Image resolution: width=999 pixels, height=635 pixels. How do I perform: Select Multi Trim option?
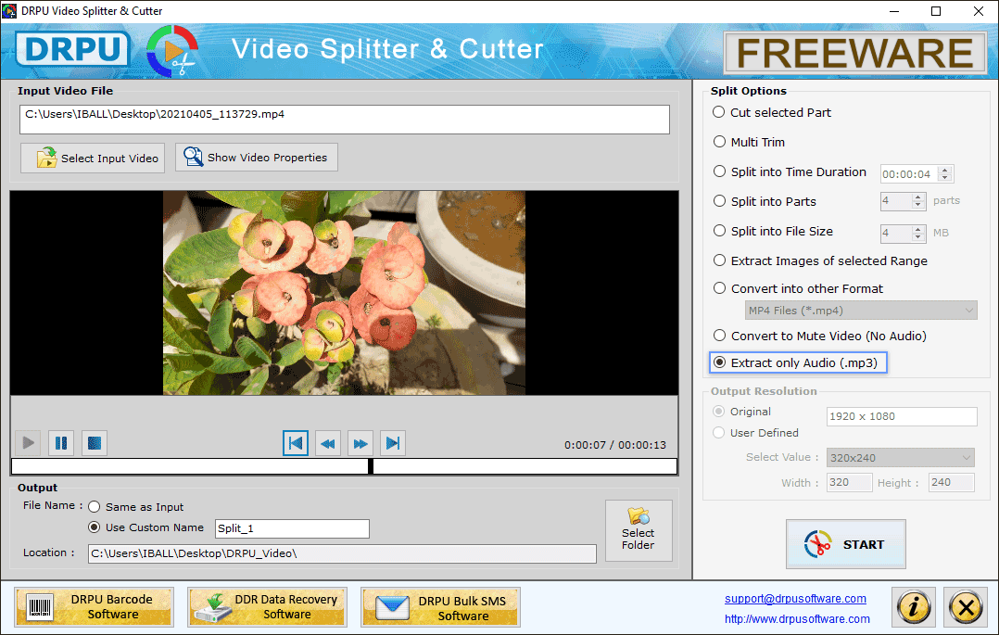[x=719, y=142]
